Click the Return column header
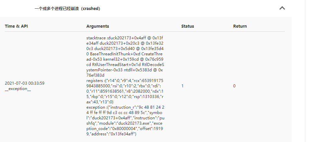Screen dimensions: 316x142 click(240, 26)
